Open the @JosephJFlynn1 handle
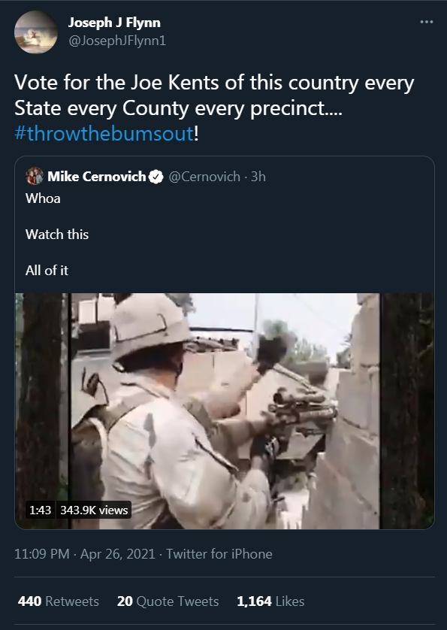 coord(117,41)
